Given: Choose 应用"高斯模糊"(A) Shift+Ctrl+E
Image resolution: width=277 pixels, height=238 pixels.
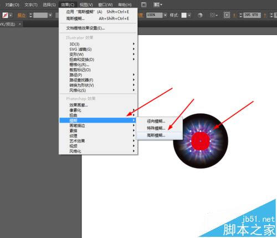Looking at the screenshot, I should point(98,12).
